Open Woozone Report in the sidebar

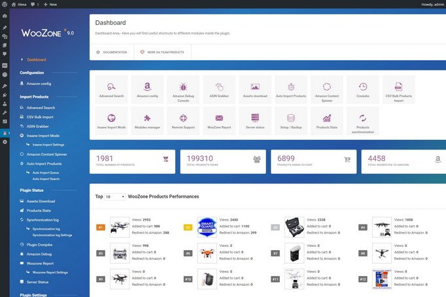click(40, 264)
